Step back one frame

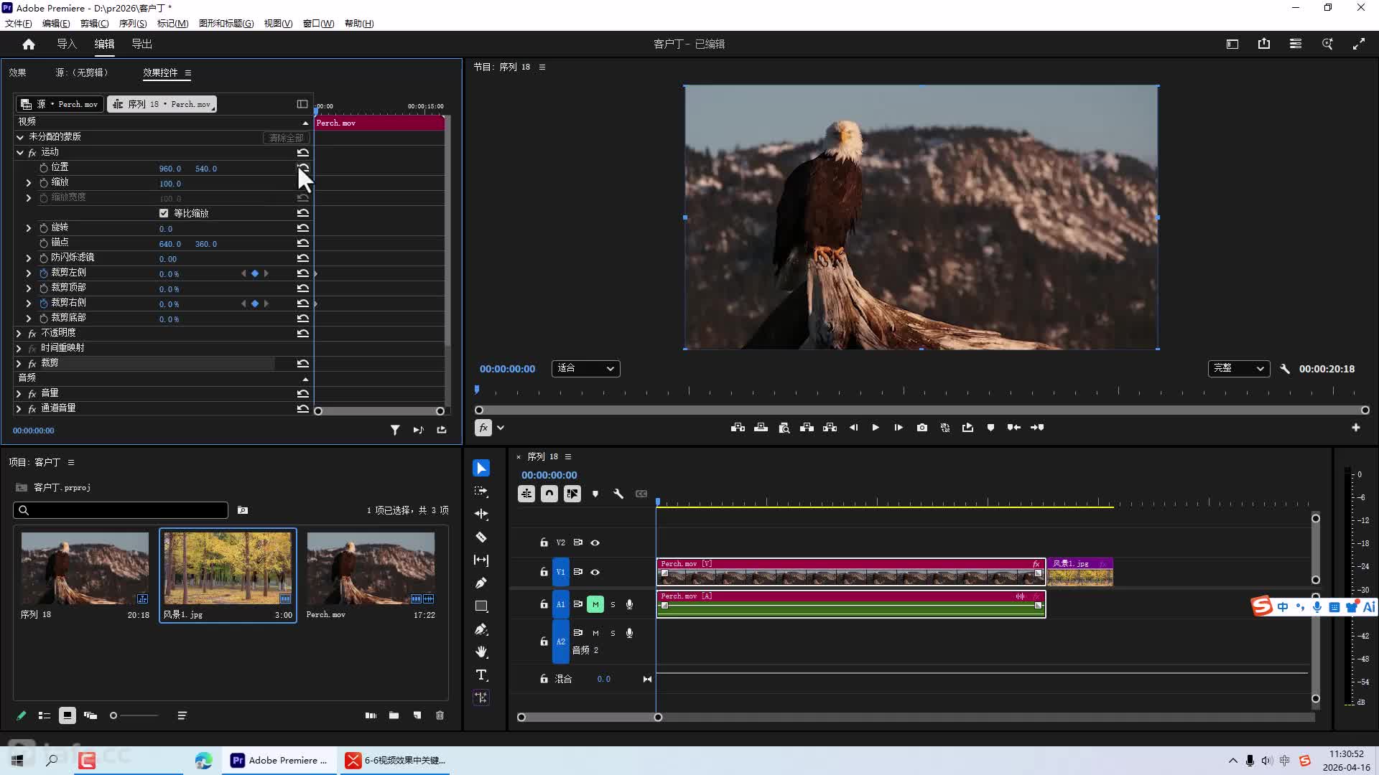click(x=853, y=428)
